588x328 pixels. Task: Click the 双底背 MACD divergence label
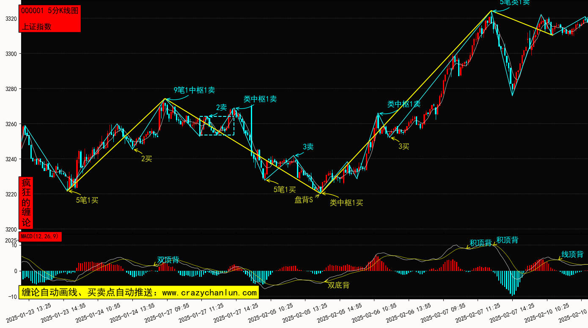pyautogui.click(x=338, y=285)
